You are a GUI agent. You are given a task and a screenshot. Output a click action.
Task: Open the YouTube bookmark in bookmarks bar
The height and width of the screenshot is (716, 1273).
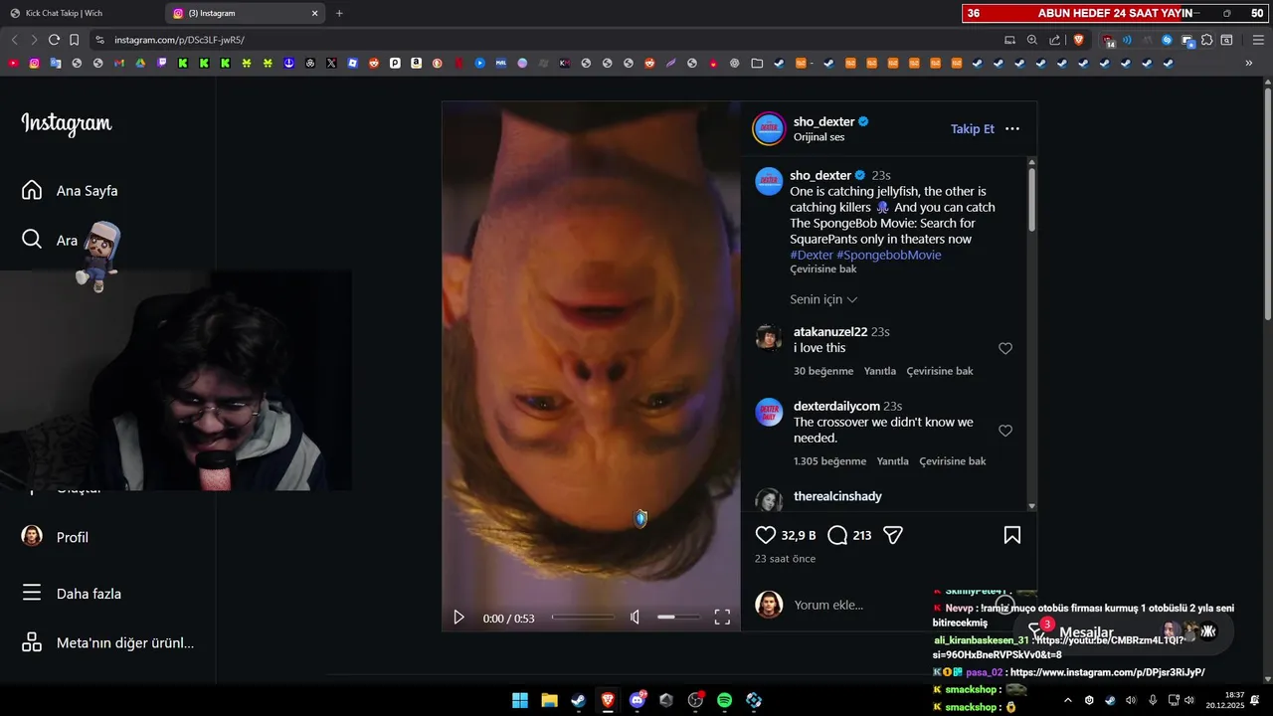pos(13,63)
